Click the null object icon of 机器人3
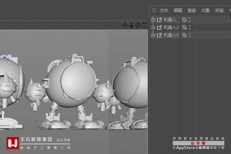 [x=159, y=35]
